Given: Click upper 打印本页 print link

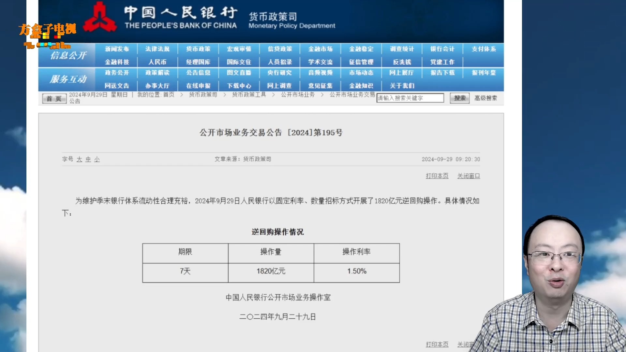Looking at the screenshot, I should [x=437, y=176].
